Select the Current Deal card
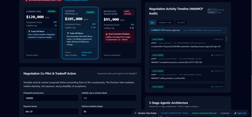This screenshot has width=252, height=117. [x=42, y=33]
